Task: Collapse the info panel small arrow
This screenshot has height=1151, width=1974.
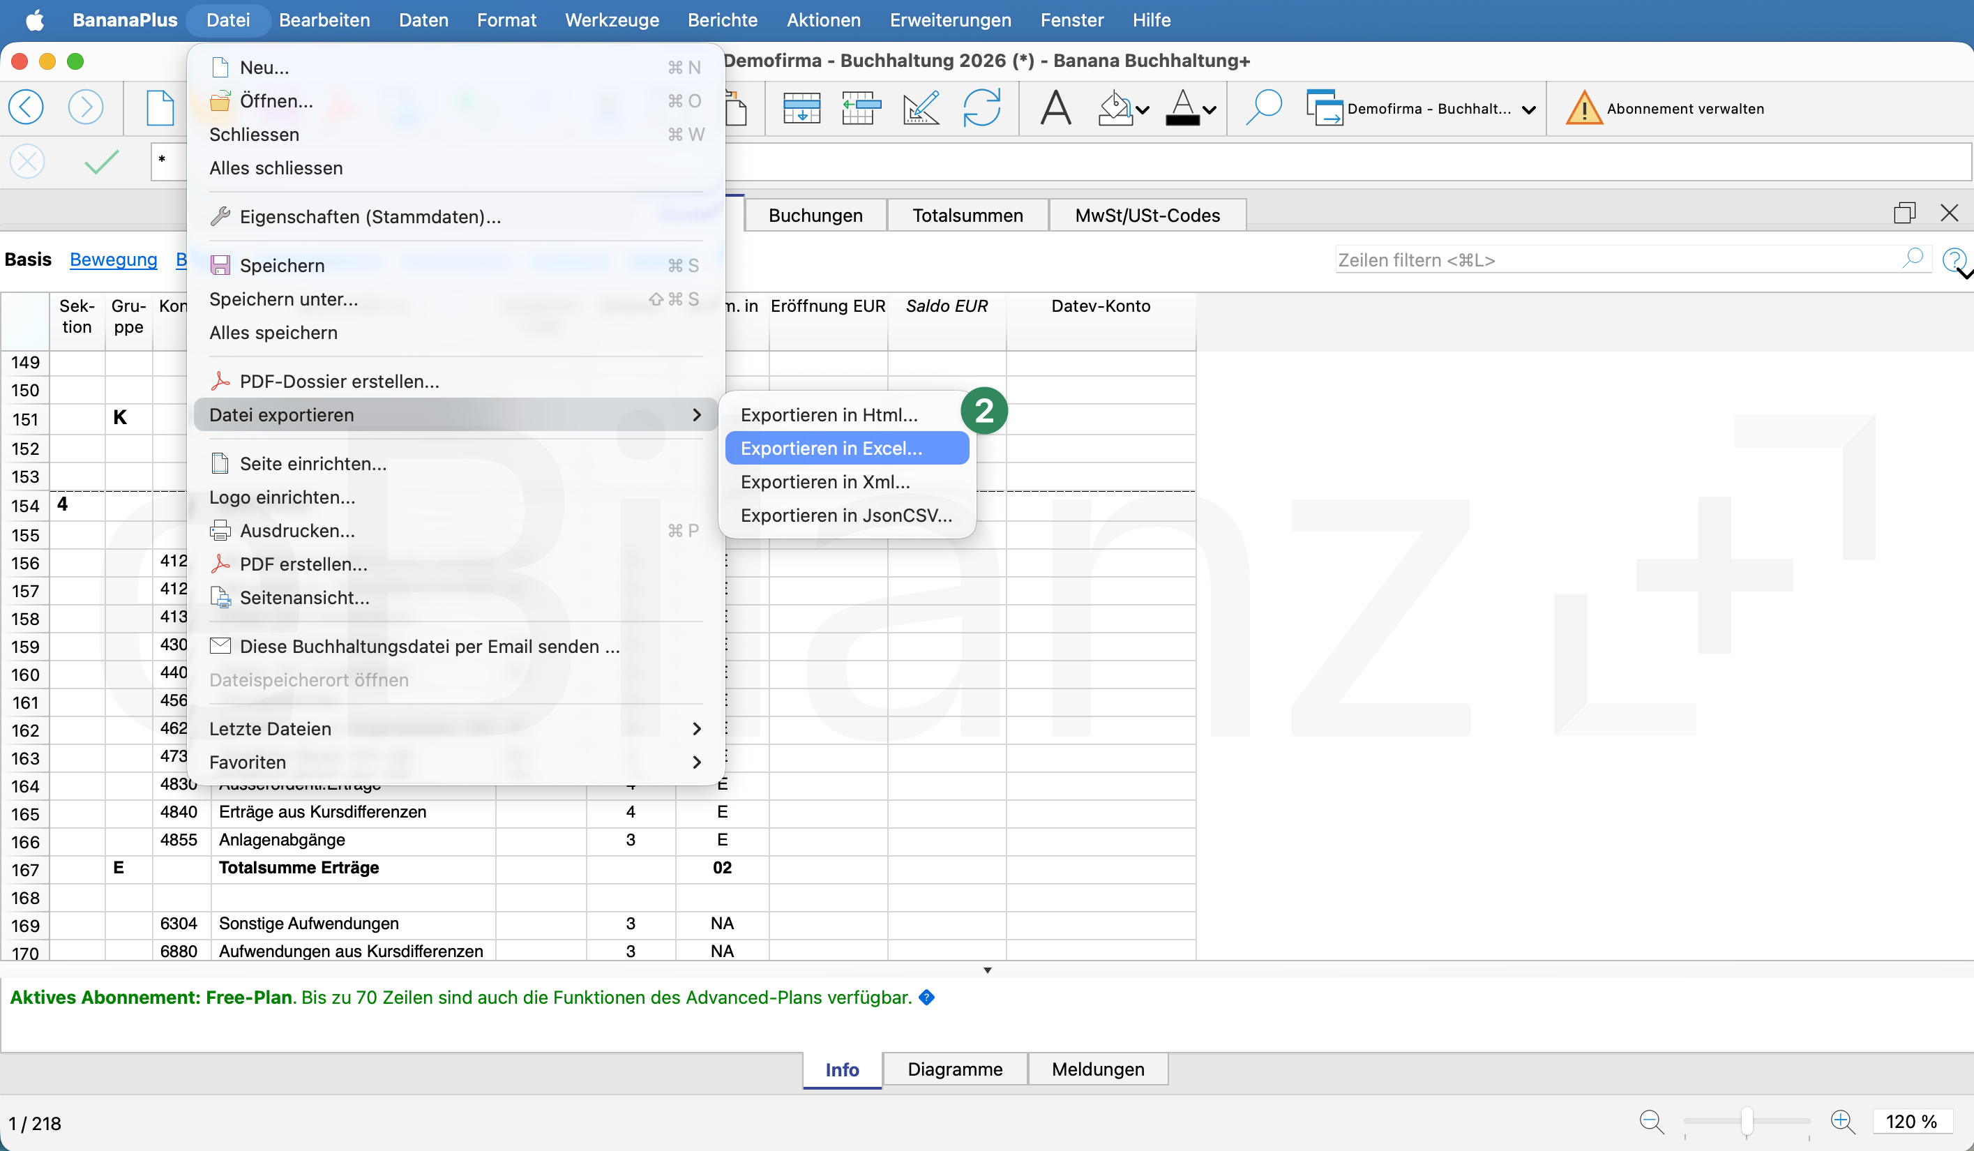Action: pos(987,970)
